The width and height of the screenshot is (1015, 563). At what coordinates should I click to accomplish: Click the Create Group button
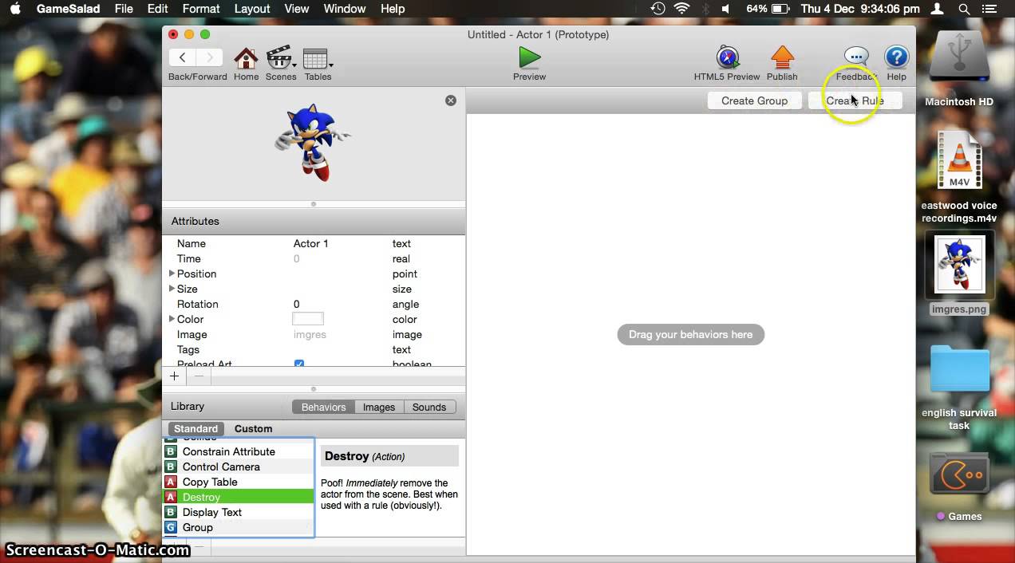click(x=754, y=100)
